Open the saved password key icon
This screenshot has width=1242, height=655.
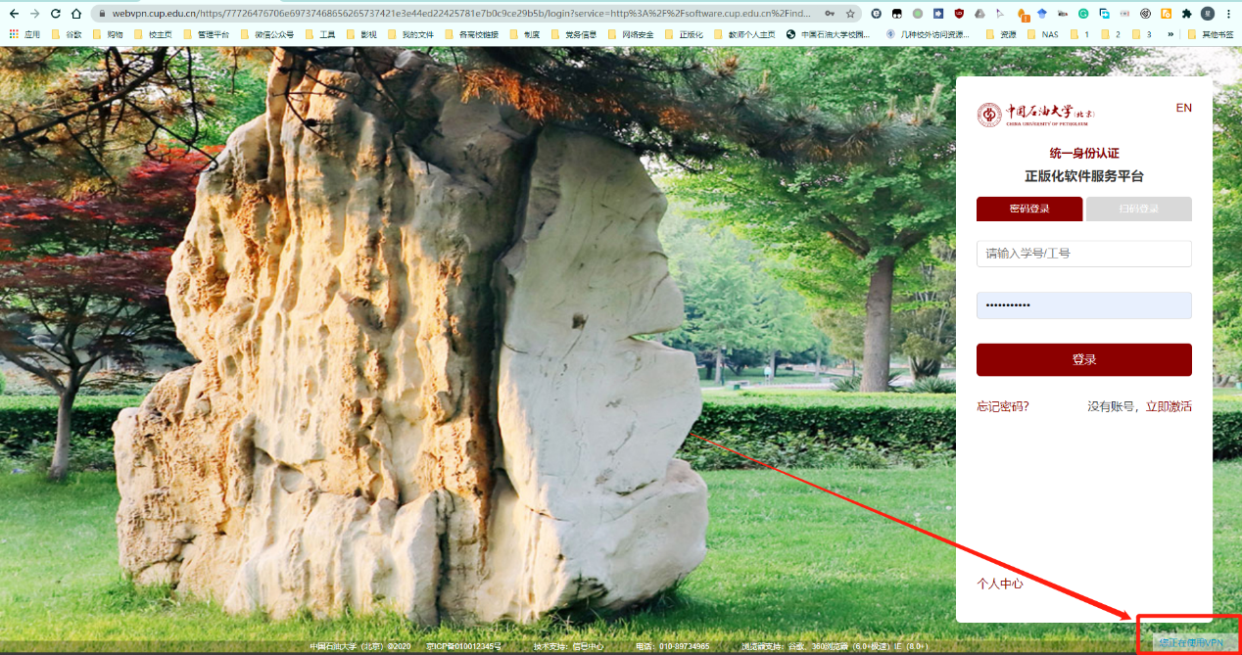pos(830,14)
